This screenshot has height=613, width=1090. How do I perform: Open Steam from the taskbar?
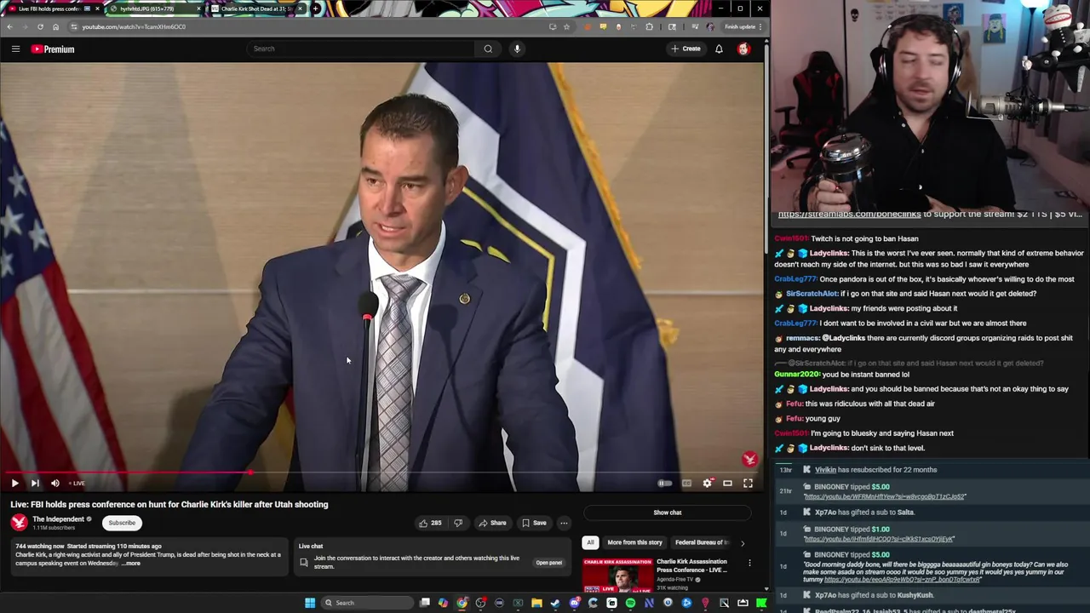pyautogui.click(x=555, y=603)
